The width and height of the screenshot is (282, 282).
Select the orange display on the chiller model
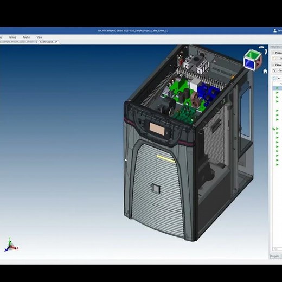[157, 129]
